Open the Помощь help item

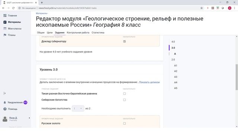point(10,109)
